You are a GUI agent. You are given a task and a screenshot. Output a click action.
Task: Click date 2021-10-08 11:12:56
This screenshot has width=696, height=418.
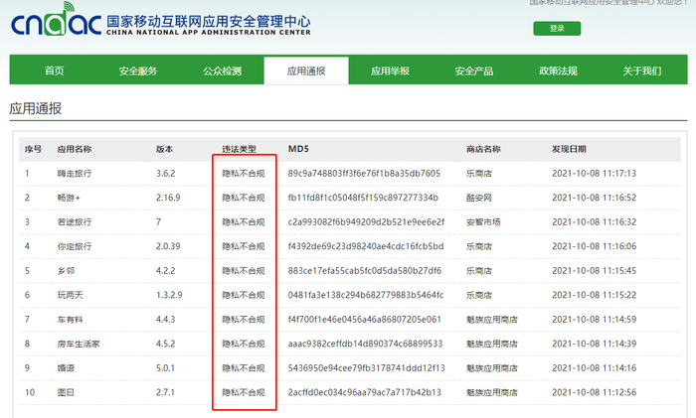coord(594,393)
